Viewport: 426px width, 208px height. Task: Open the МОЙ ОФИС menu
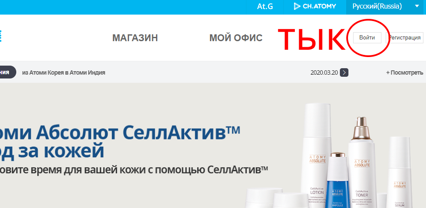point(236,38)
